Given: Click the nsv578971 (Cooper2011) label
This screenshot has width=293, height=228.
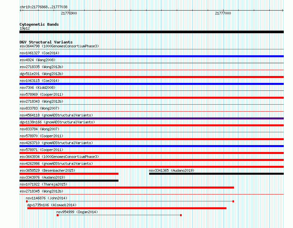Looking at the screenshot, I should (x=41, y=150).
